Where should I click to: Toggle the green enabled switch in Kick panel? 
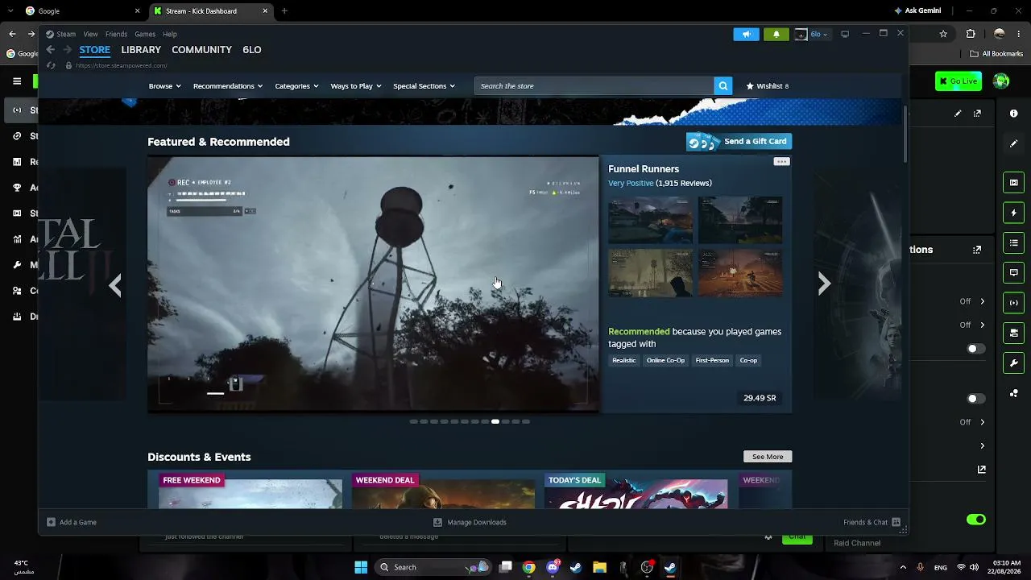(x=975, y=520)
